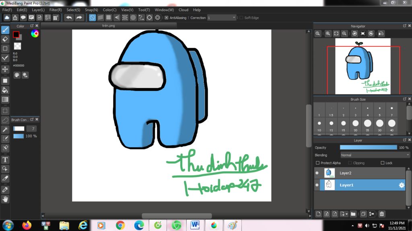Open the Blending mode dropdown
This screenshot has height=231, width=412.
[375, 155]
